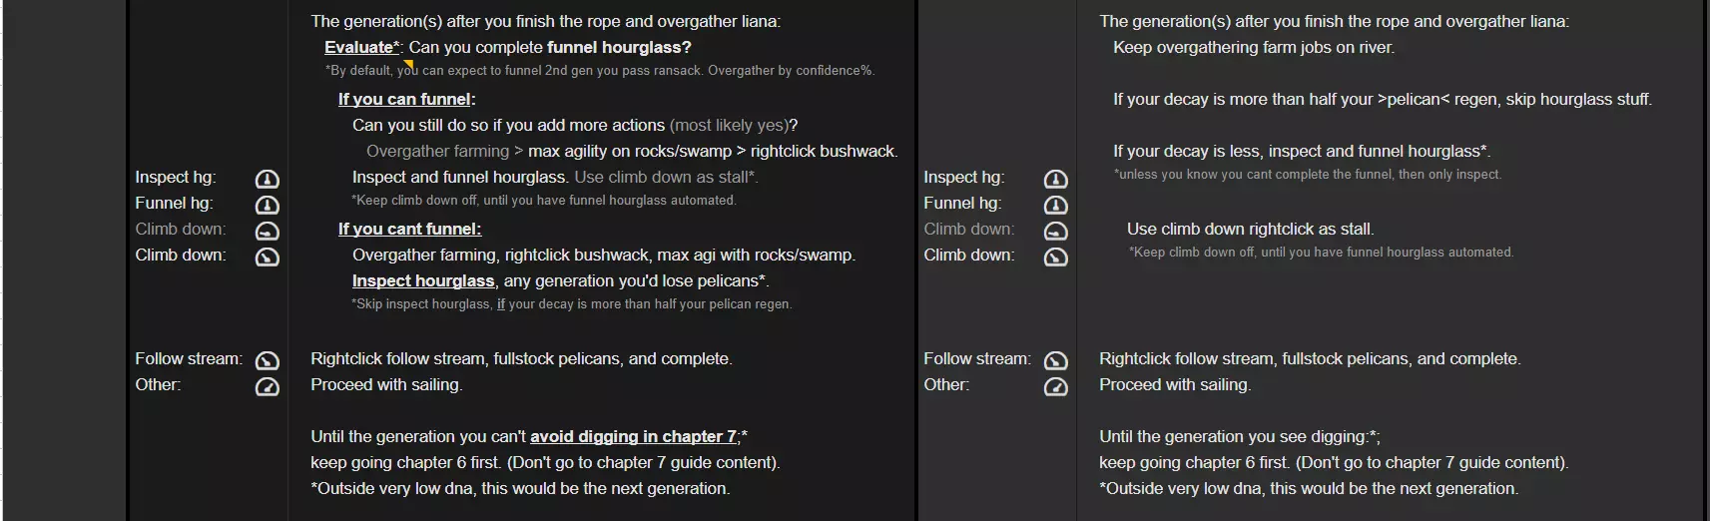Click the Funnel hg gauge icon, left panel
This screenshot has width=1710, height=521.
coord(267,206)
